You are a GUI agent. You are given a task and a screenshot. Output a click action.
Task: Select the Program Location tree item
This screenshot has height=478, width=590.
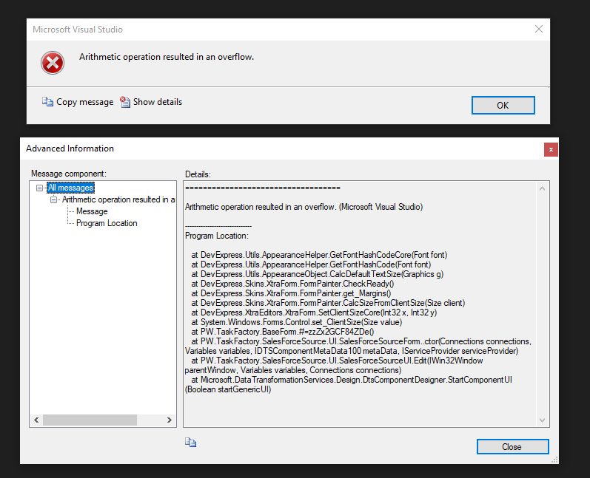(107, 223)
